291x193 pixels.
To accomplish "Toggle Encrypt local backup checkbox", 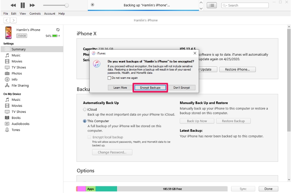I will click(x=89, y=137).
